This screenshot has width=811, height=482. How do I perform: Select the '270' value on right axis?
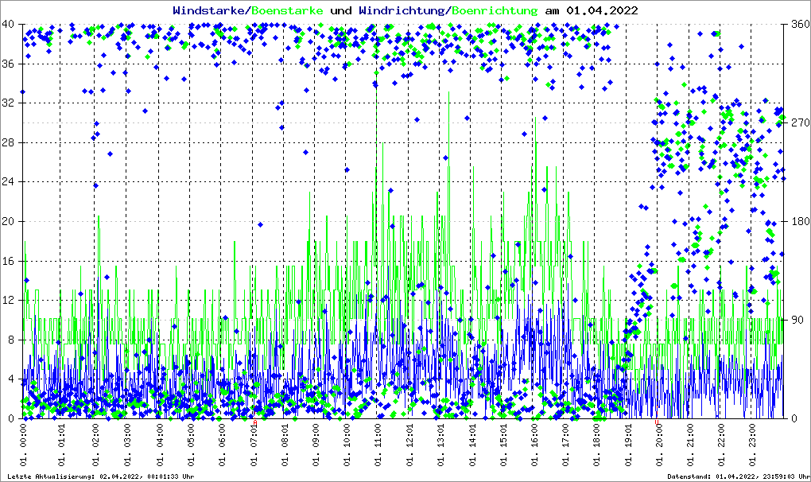(x=798, y=122)
